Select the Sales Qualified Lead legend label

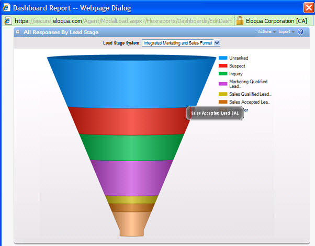pyautogui.click(x=250, y=94)
